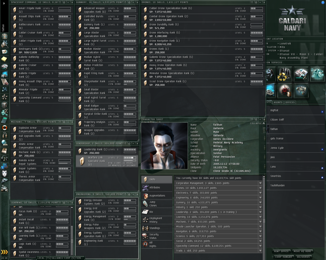The image size is (326, 260).
Task: Open the EVE mail envelope icon
Action: coord(5,52)
